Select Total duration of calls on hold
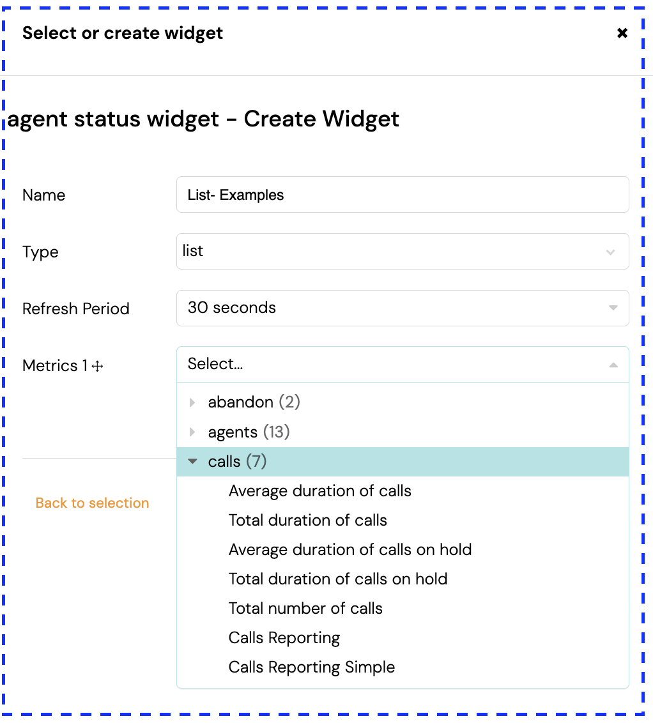 click(x=337, y=579)
